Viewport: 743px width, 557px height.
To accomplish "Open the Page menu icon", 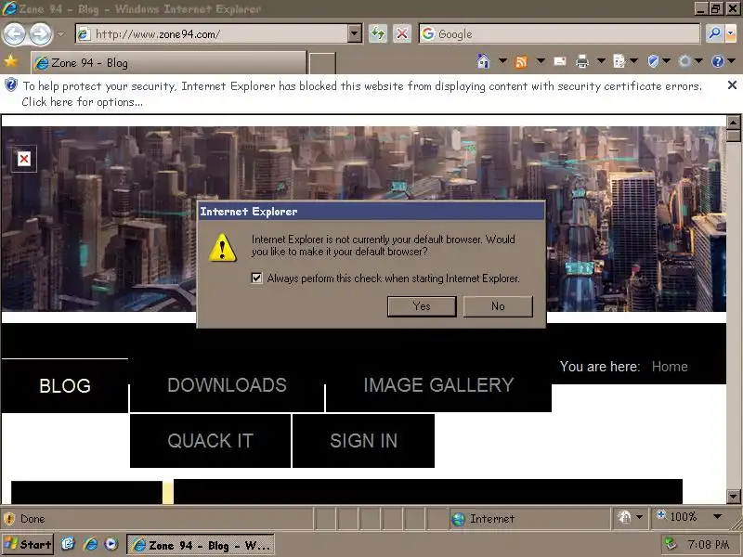I will (x=619, y=61).
